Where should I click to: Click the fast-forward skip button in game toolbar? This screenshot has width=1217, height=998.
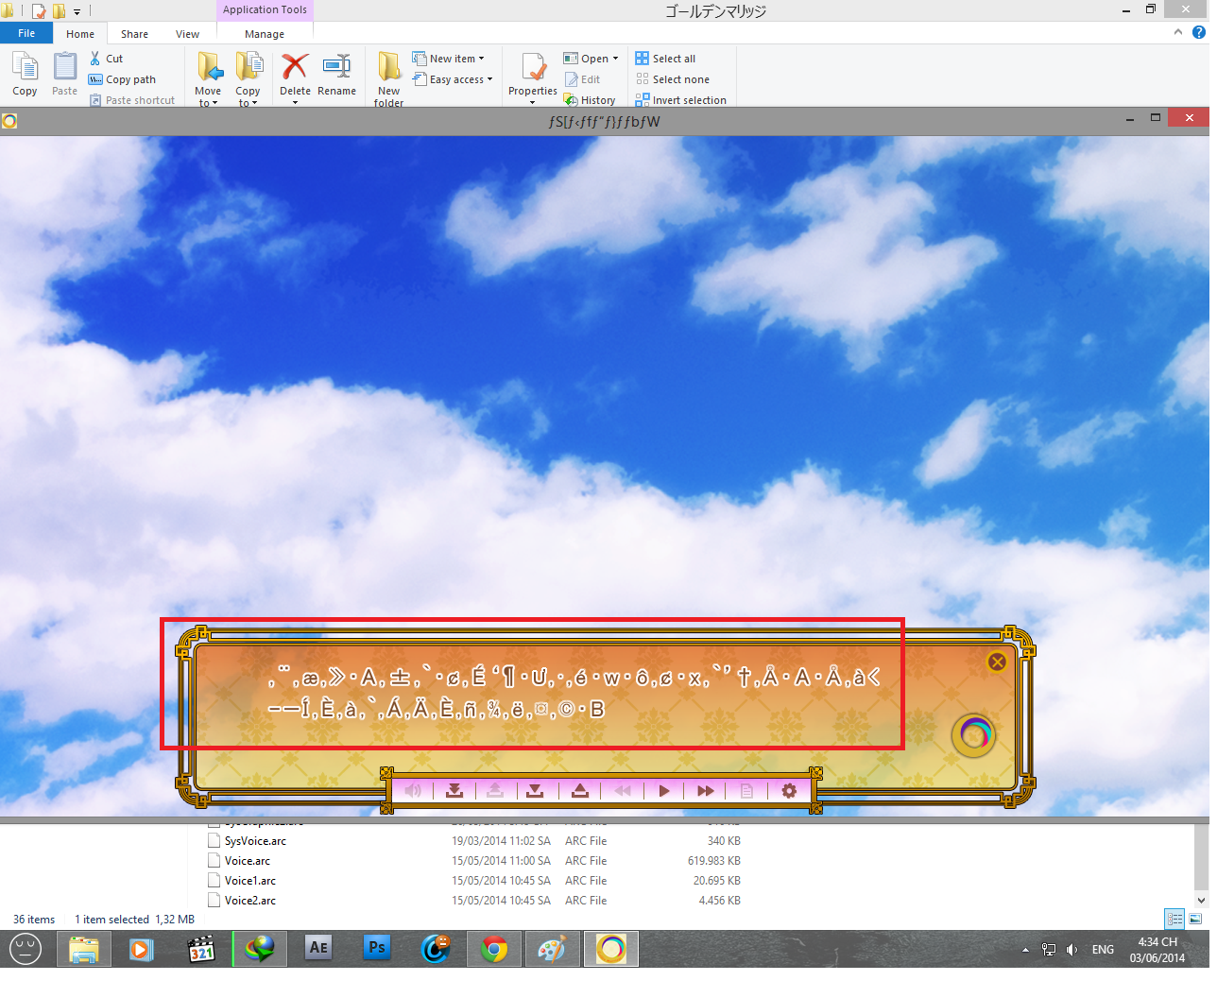click(706, 790)
